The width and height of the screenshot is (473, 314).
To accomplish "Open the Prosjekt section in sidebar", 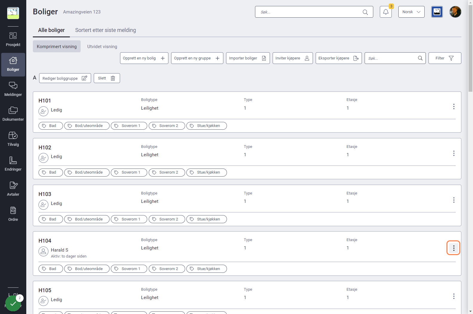I will (13, 39).
